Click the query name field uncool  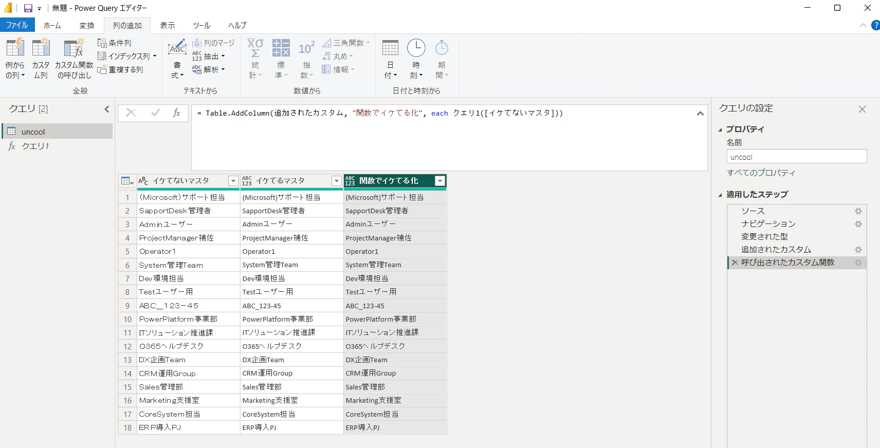coord(797,157)
